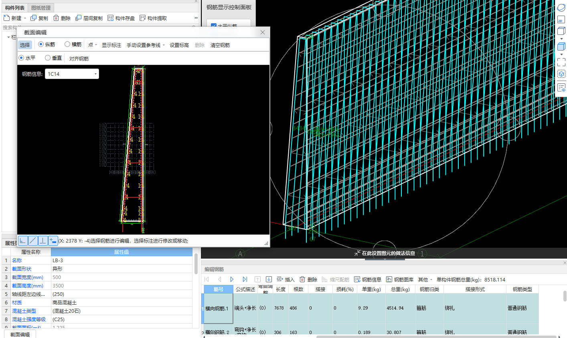Open the 截面编辑 bottom tab

[20, 334]
